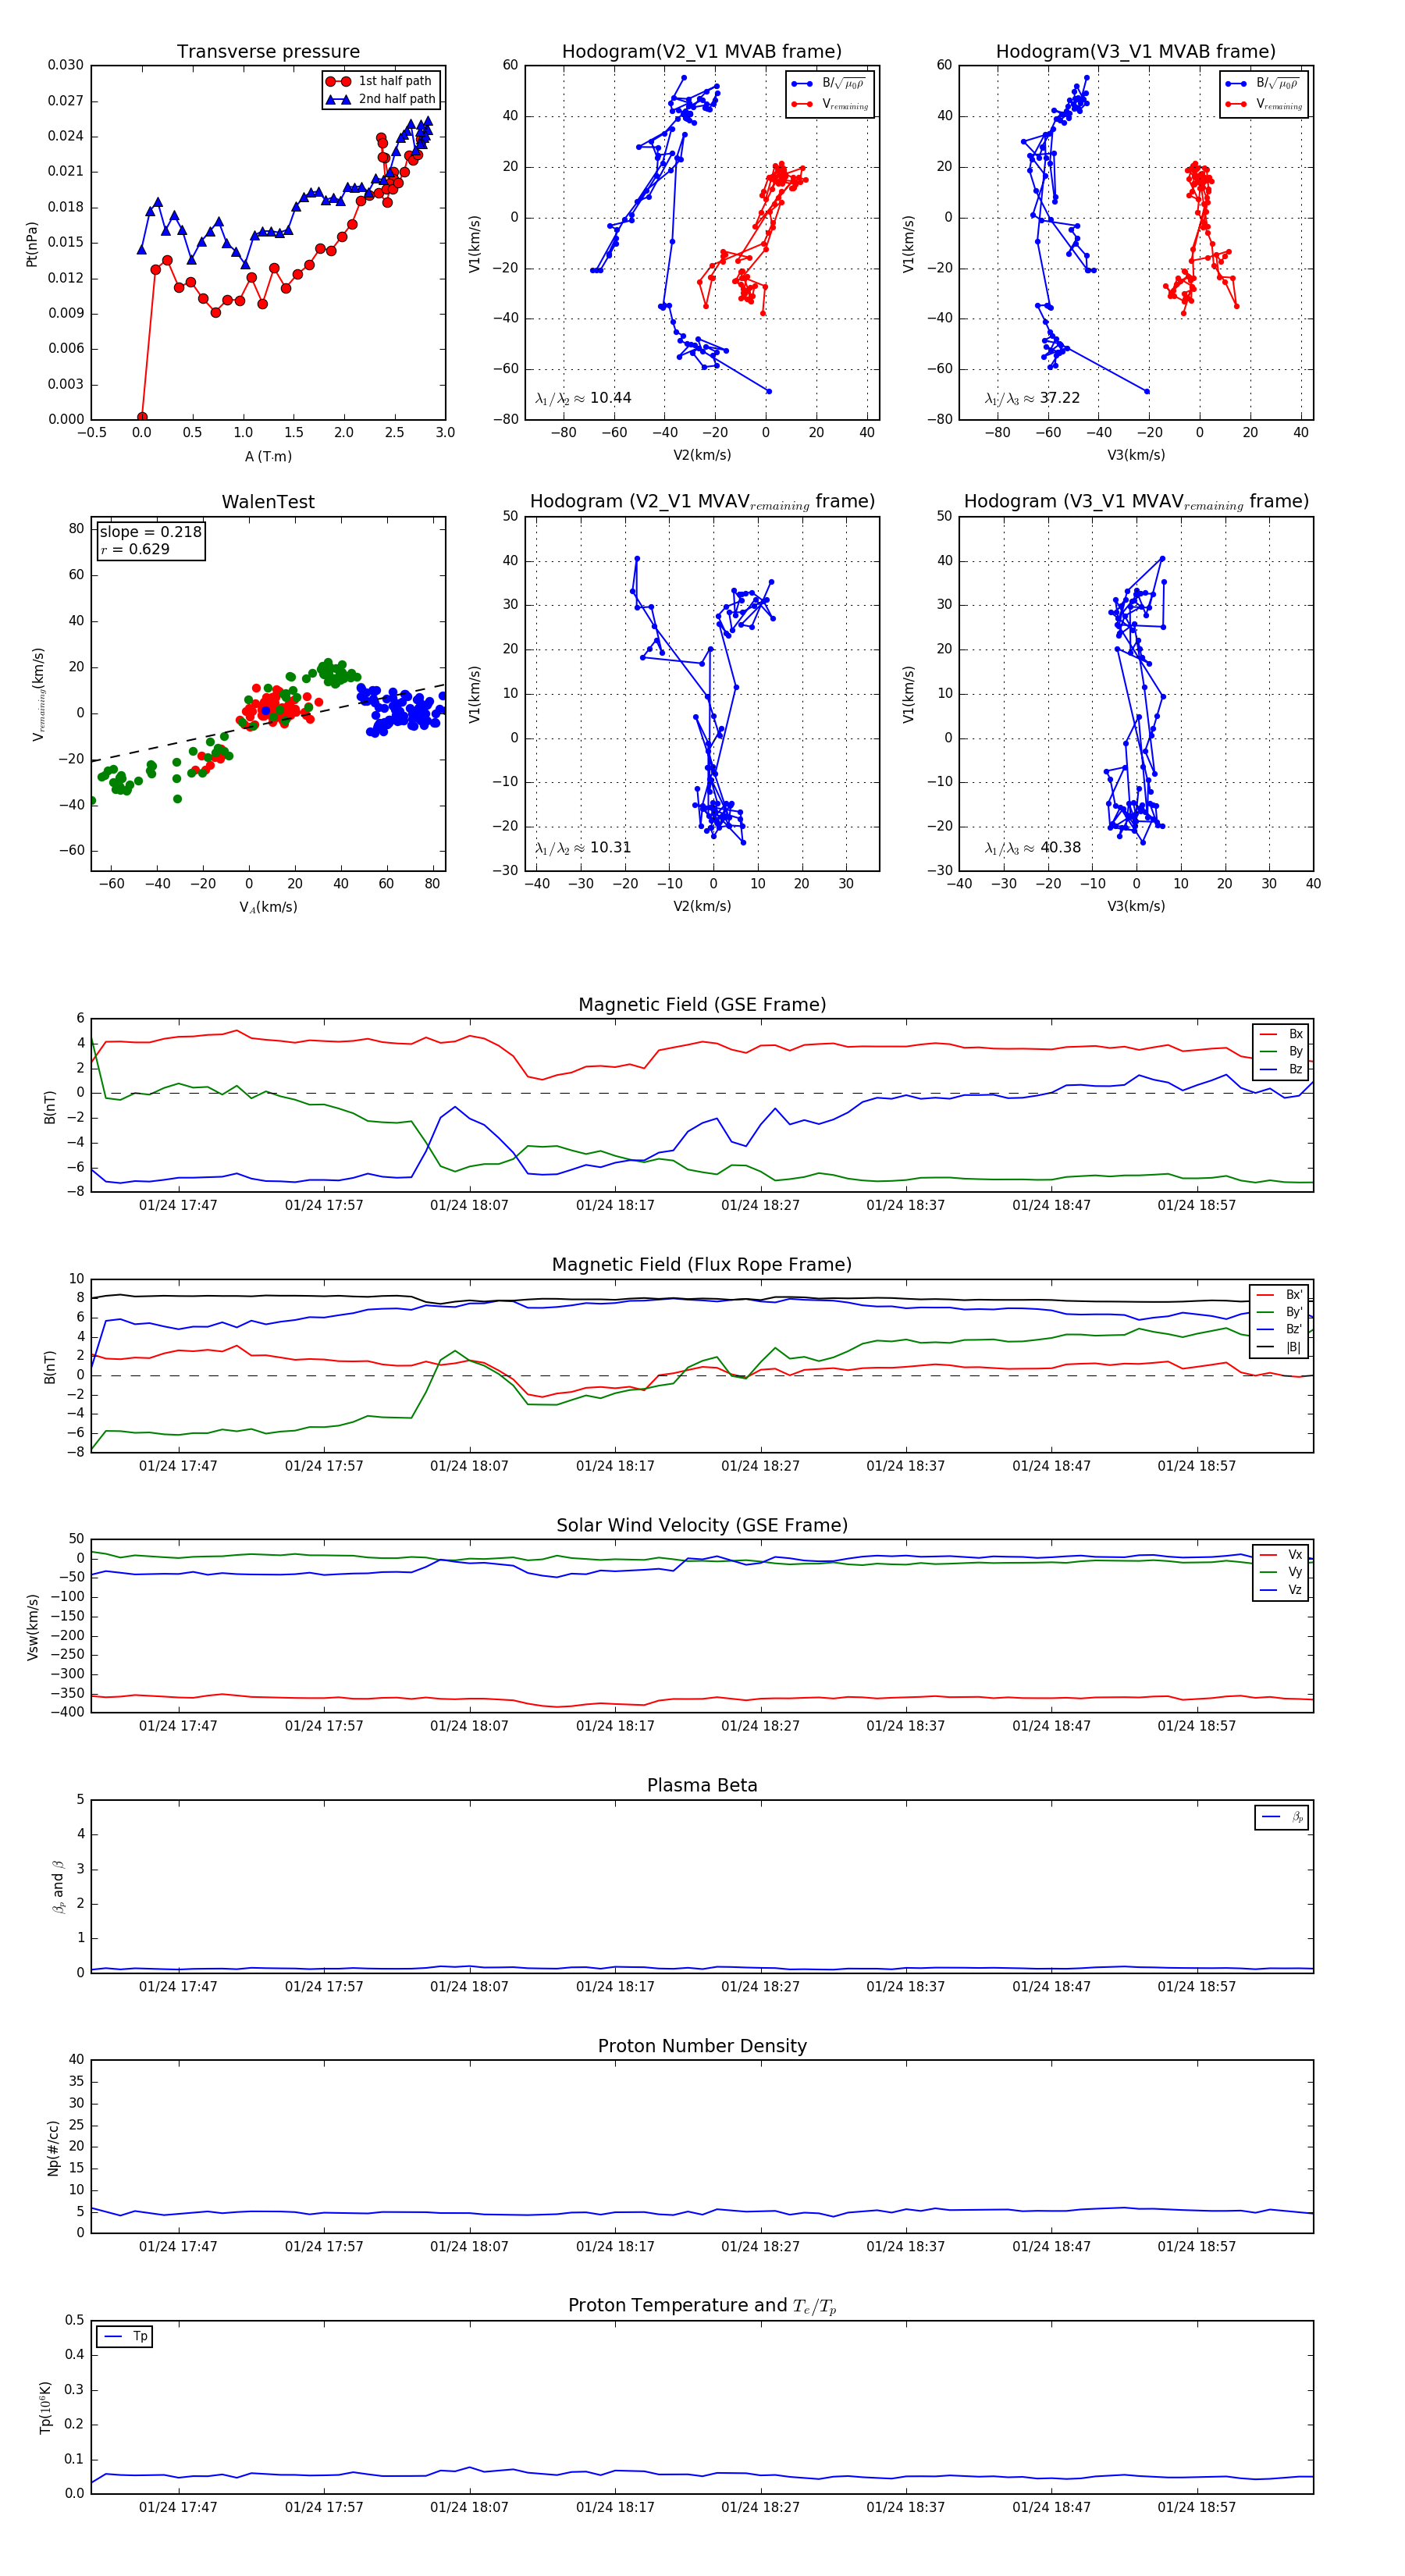Click the '01/24 18:37' tick under Solar Wind Velocity plot
This screenshot has width=1405, height=2576.
905,1725
